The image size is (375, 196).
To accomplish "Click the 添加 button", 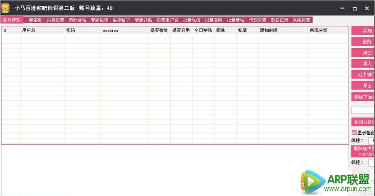I will coord(363,31).
